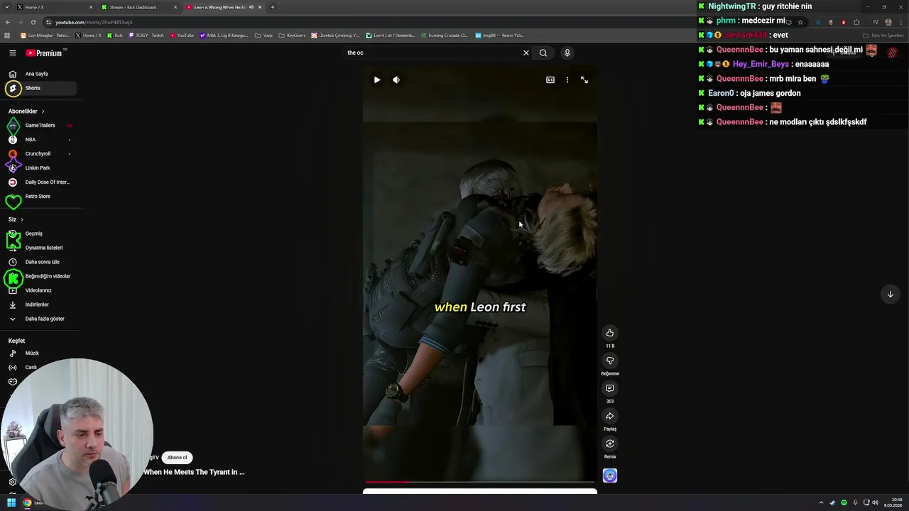Open the sound thumbnail below Remix
Viewport: 909px width, 511px height.
(610, 476)
